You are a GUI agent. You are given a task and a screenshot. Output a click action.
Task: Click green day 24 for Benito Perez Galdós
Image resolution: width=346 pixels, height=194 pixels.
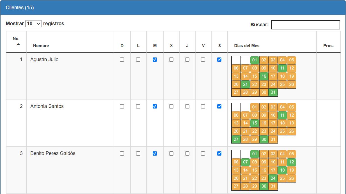coord(273,178)
